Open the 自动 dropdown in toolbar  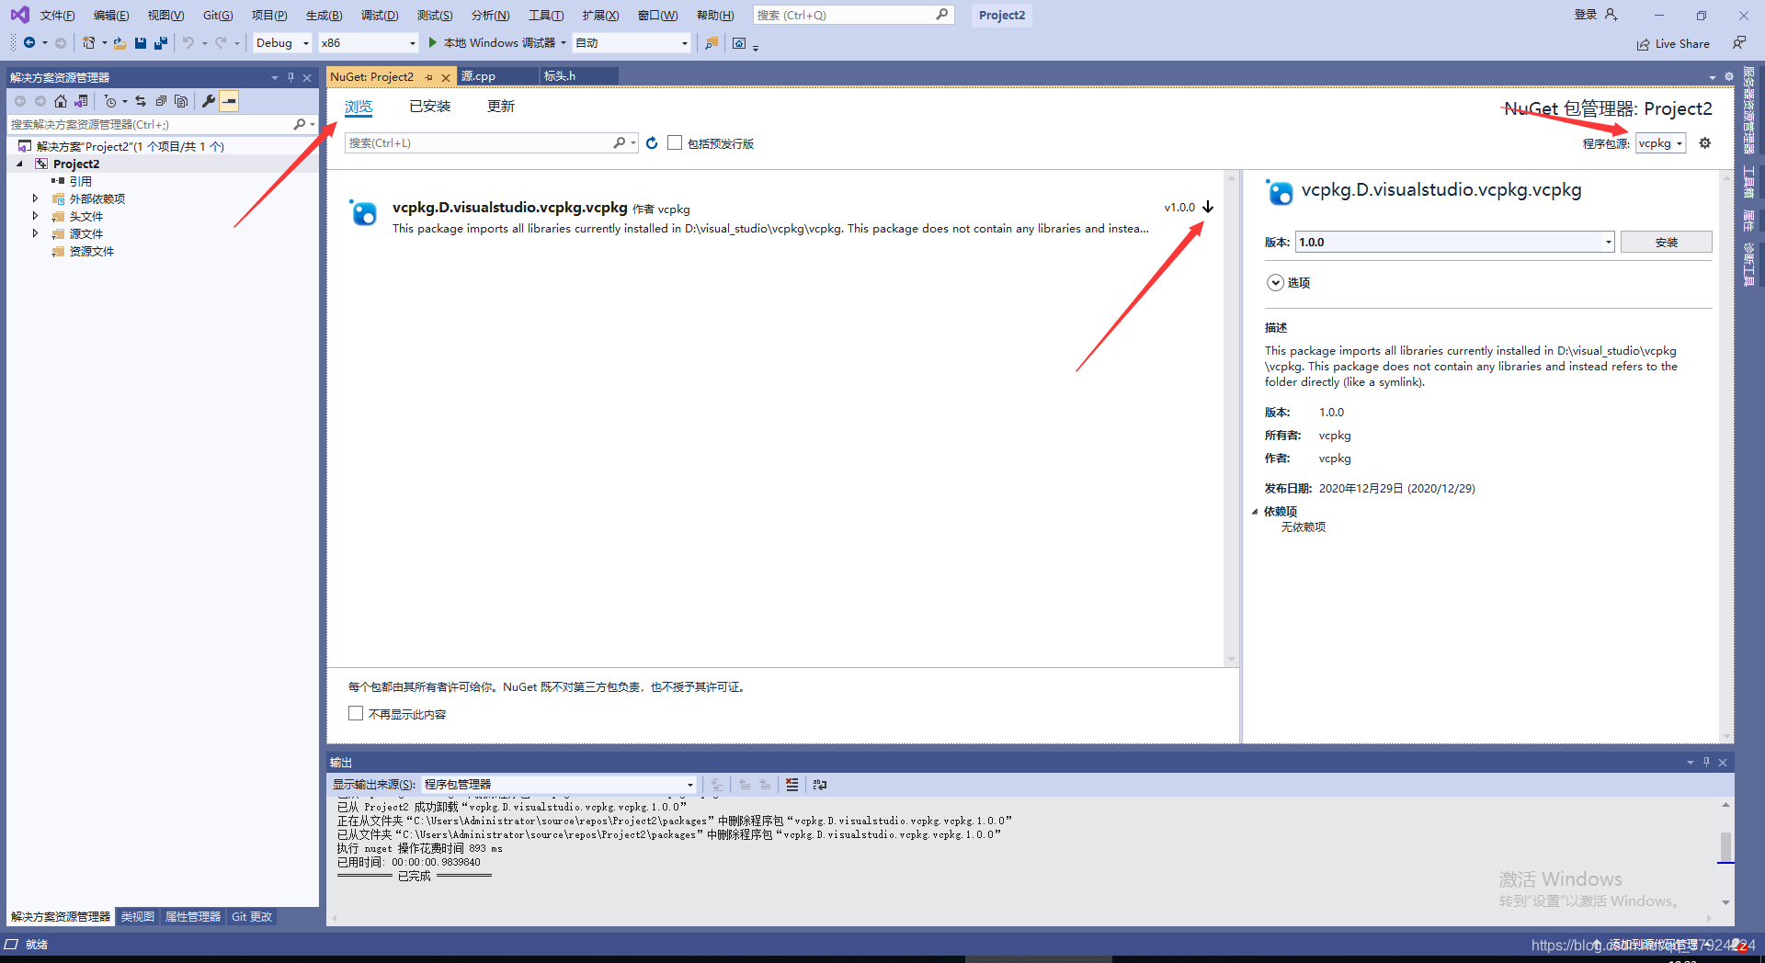631,43
